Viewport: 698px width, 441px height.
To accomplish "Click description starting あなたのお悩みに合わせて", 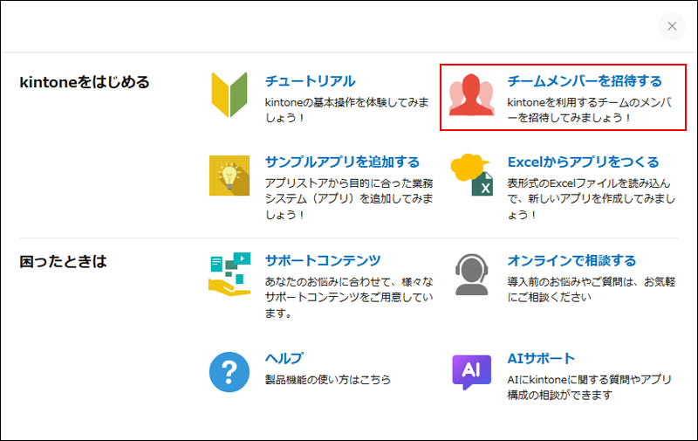I will pos(349,298).
